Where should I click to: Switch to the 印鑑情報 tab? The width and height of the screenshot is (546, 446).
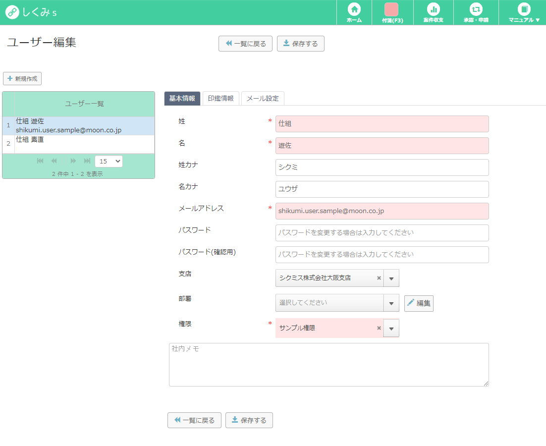tap(221, 99)
